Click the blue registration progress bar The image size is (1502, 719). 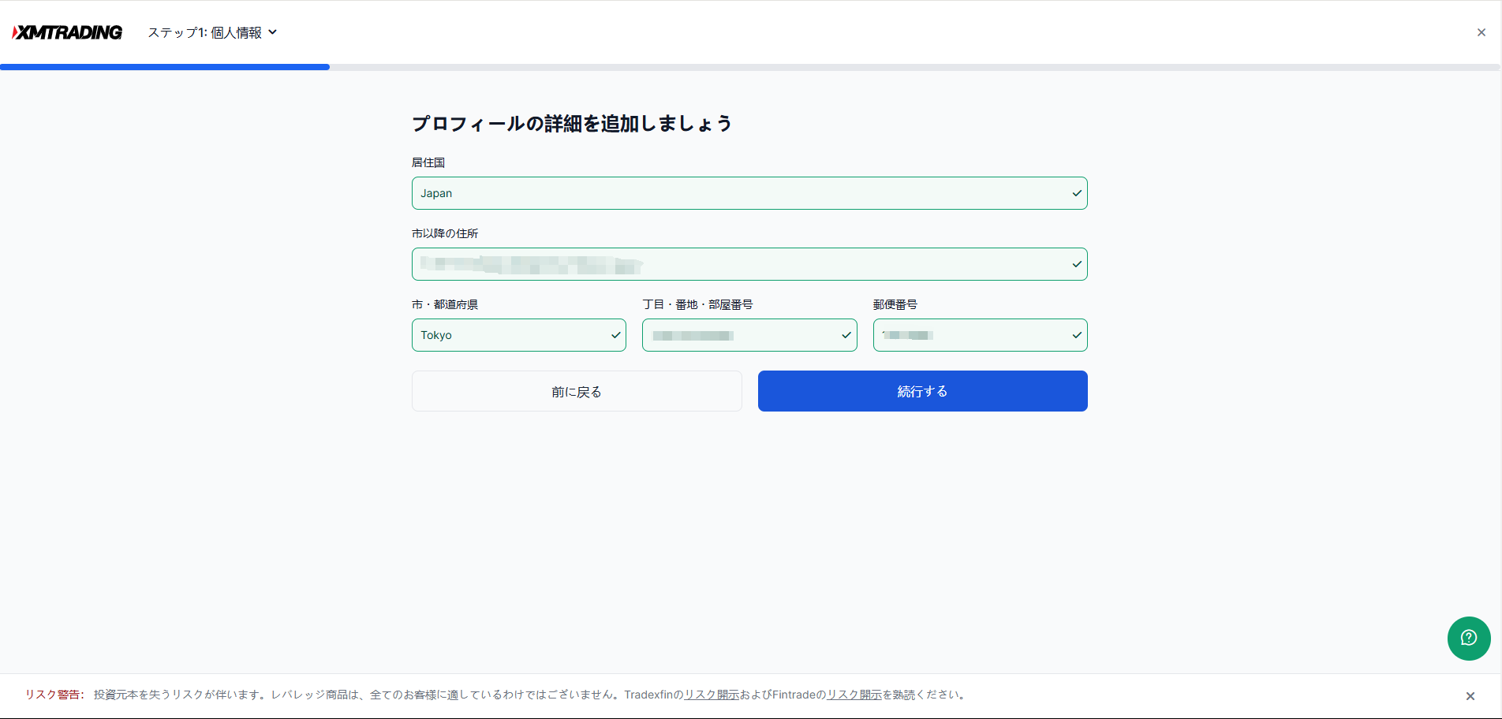(165, 67)
